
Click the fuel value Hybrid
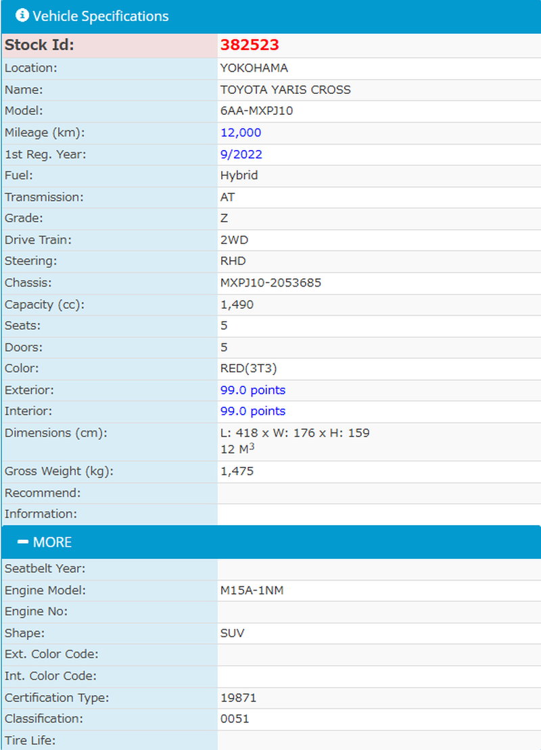coord(239,176)
